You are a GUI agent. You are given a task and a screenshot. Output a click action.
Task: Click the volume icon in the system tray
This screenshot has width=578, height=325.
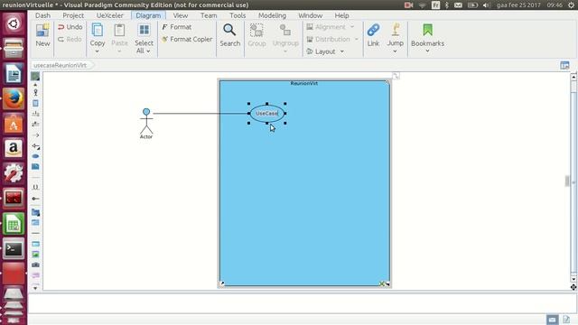[x=486, y=5]
